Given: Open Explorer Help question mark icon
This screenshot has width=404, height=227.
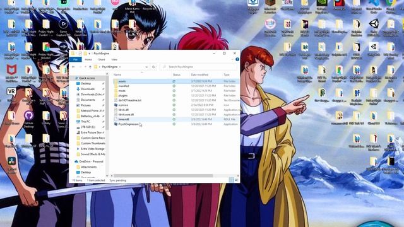Looking at the screenshot, I should tap(237, 59).
